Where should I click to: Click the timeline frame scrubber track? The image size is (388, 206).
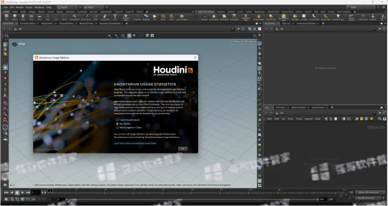[198, 192]
